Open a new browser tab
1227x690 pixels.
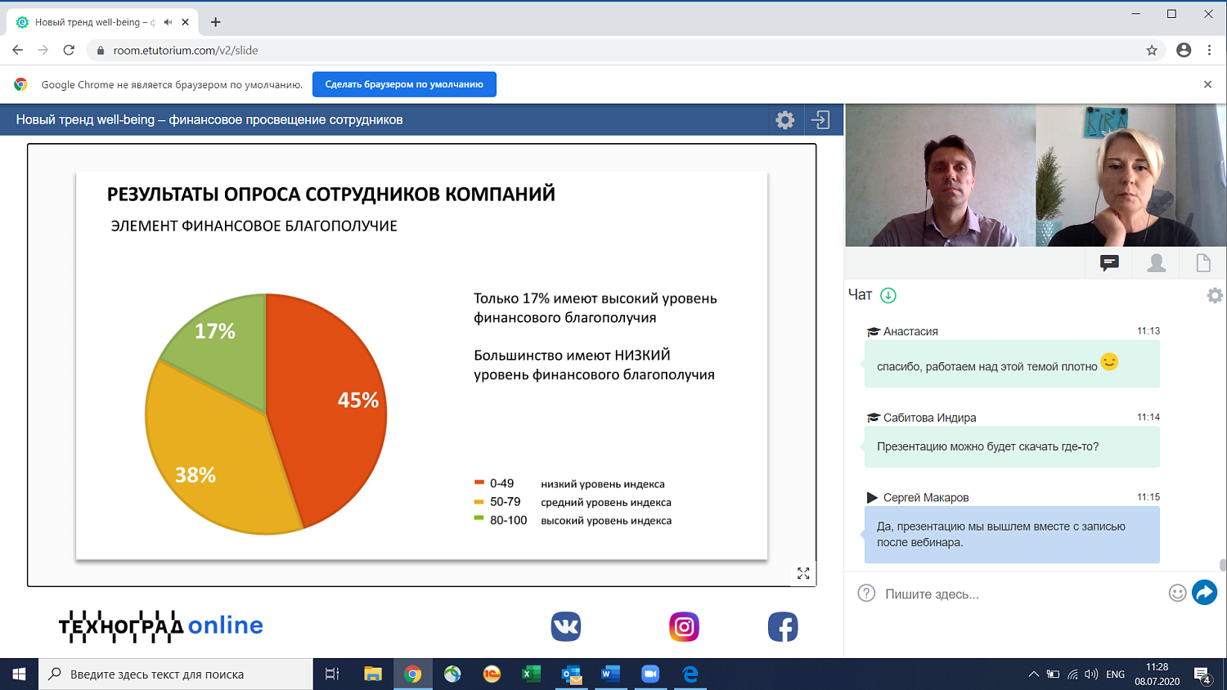pos(215,22)
